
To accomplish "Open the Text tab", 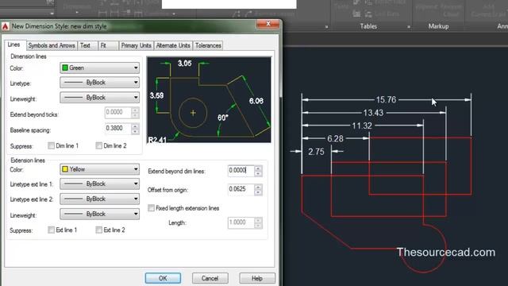I will (87, 45).
